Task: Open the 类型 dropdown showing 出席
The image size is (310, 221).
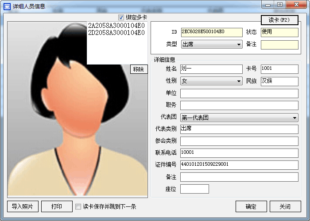Action: [212, 44]
